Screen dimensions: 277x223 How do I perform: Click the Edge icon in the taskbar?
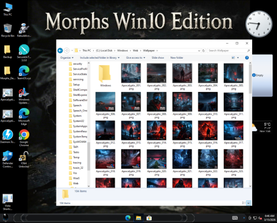coord(128,218)
